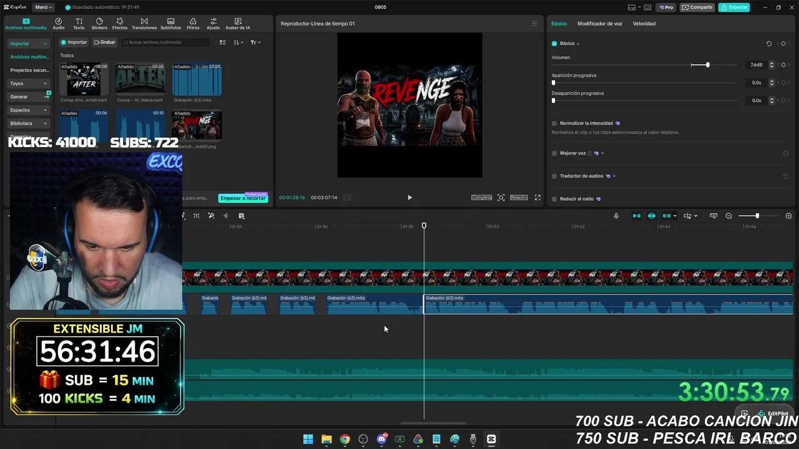Open the Audio library tab

pos(59,24)
